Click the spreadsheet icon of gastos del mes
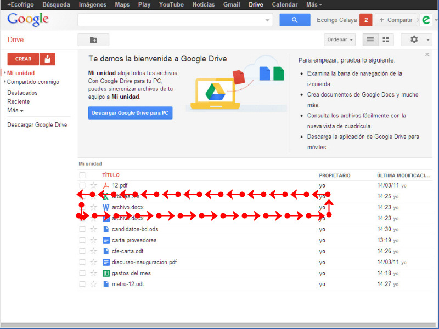This screenshot has width=439, height=329. tap(106, 273)
